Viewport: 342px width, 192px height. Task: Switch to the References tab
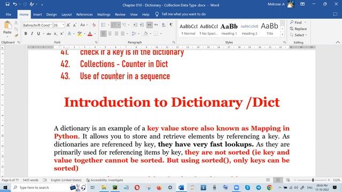84,14
